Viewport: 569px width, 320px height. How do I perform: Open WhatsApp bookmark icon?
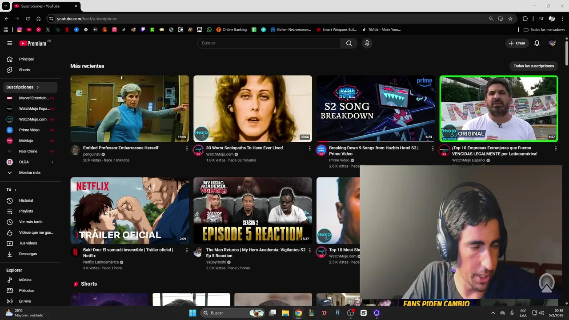pyautogui.click(x=209, y=30)
